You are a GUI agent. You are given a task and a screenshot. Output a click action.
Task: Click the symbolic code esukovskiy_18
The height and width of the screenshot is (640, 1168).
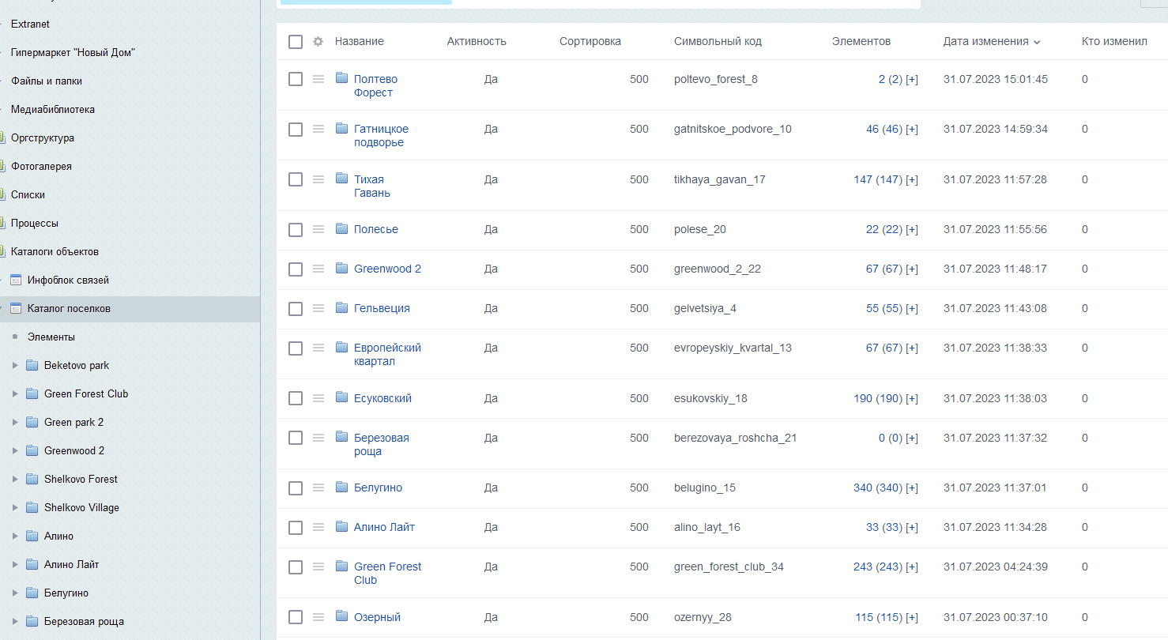coord(710,398)
